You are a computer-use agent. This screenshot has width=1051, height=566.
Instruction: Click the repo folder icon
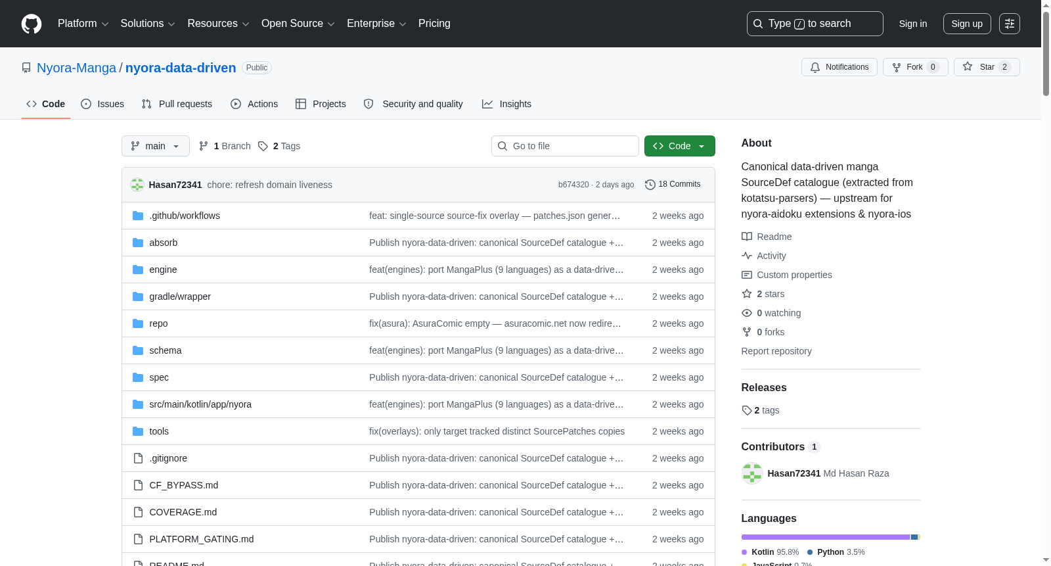[138, 323]
